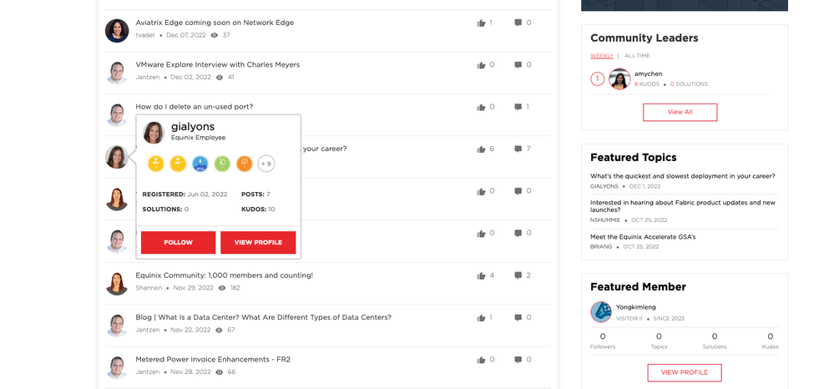Click the View All button under Community Leaders
Image resolution: width=834 pixels, height=389 pixels.
680,112
